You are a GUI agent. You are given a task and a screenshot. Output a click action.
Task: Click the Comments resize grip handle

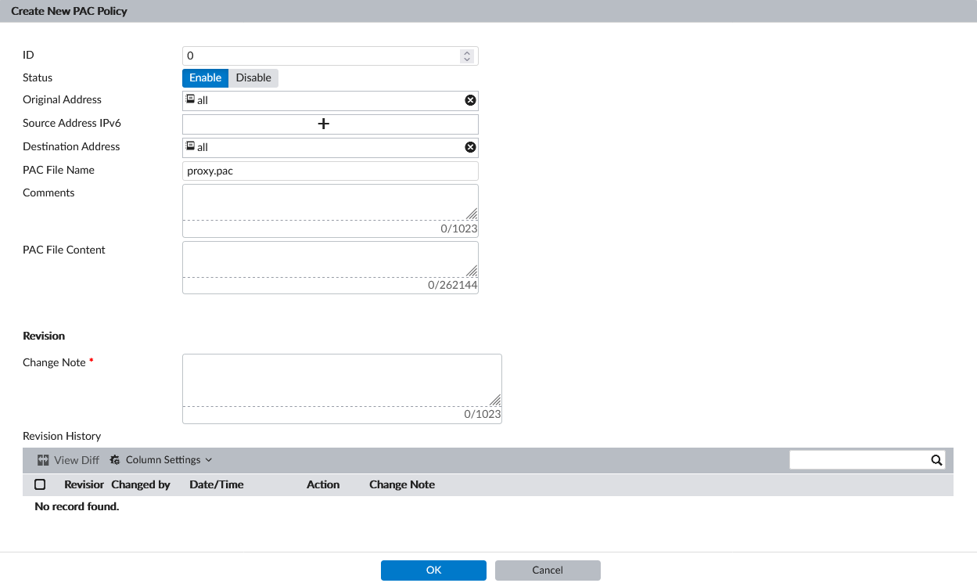pos(472,214)
